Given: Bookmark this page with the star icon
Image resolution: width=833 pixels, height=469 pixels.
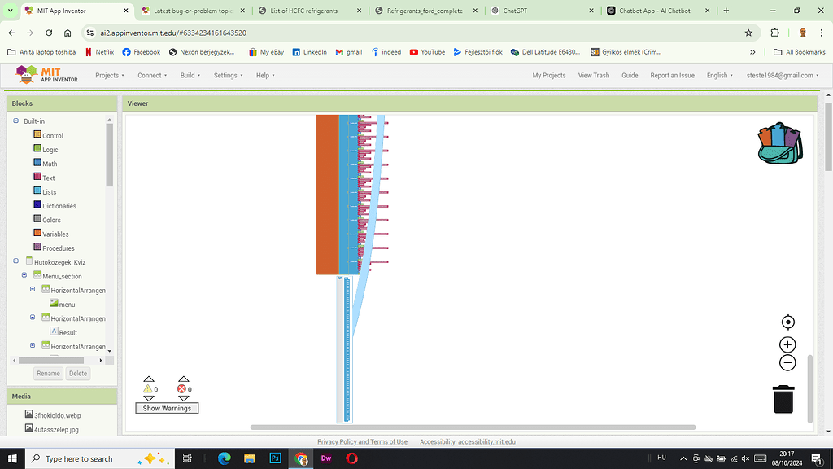Looking at the screenshot, I should [x=748, y=33].
